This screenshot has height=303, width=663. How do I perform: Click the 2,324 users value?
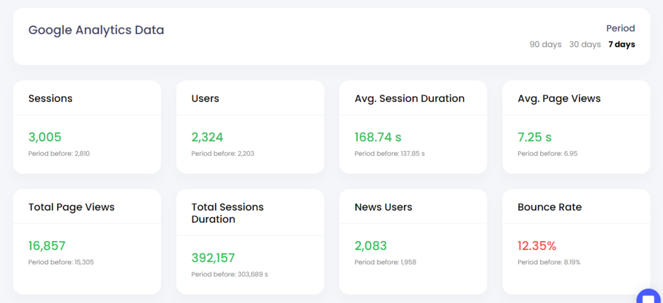click(x=207, y=137)
